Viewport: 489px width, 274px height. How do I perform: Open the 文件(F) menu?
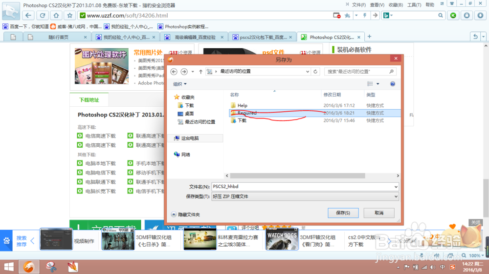pos(358,5)
